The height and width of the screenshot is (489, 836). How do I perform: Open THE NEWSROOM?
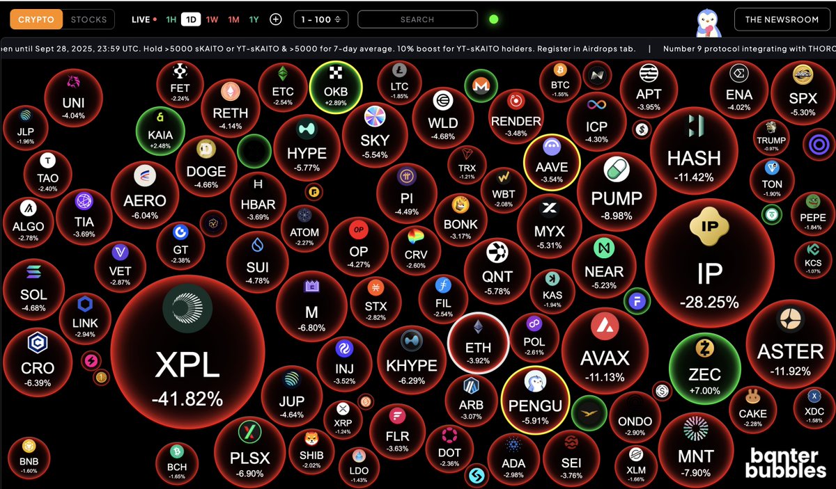click(x=782, y=19)
